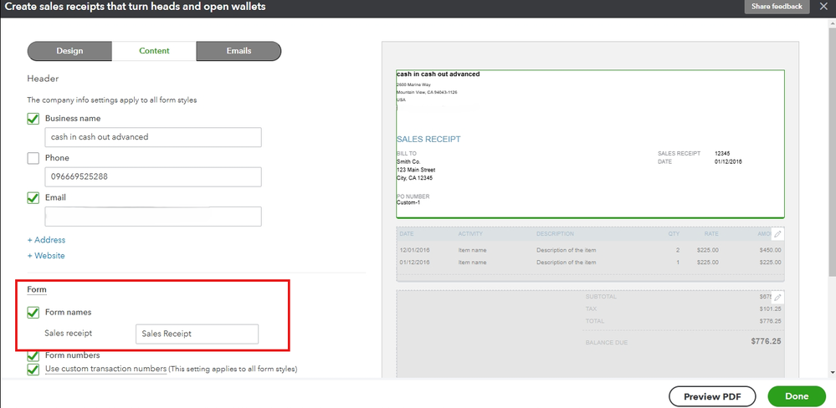This screenshot has width=836, height=408.
Task: Click the ACTIVITY column header in preview
Action: (x=470, y=234)
